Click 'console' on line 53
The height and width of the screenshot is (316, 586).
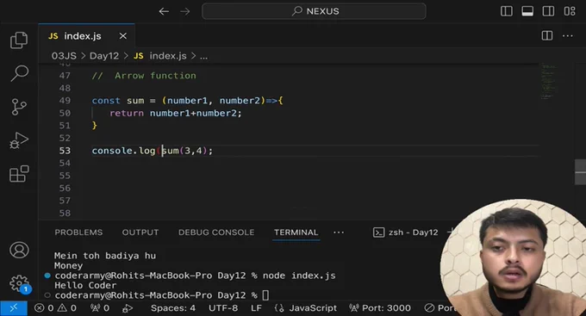[x=112, y=151]
